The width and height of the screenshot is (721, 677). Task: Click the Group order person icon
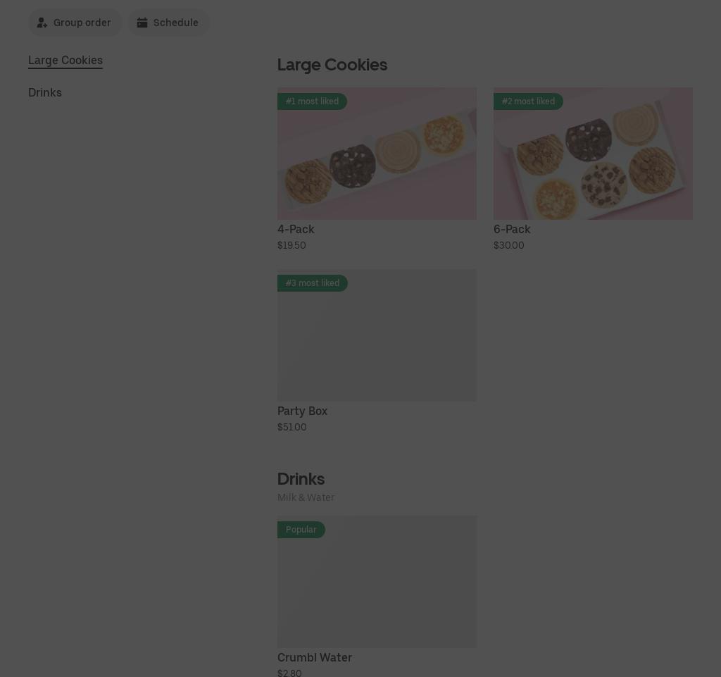(42, 23)
